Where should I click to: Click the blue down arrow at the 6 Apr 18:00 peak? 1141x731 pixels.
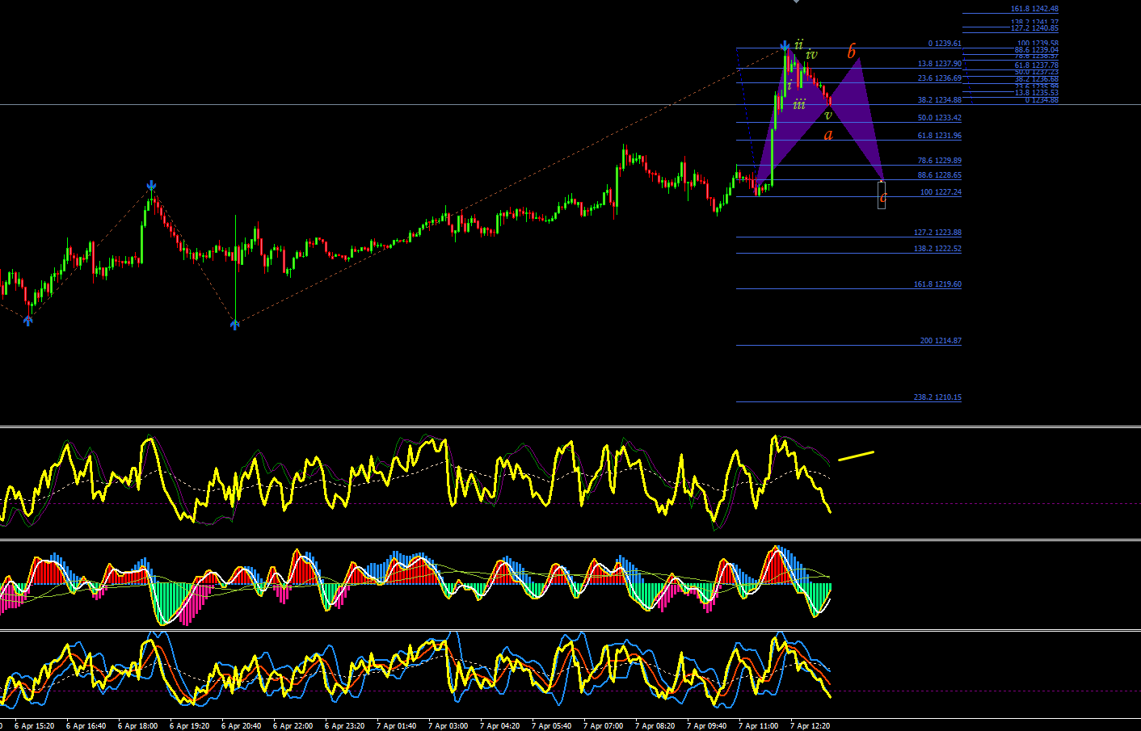[x=151, y=187]
